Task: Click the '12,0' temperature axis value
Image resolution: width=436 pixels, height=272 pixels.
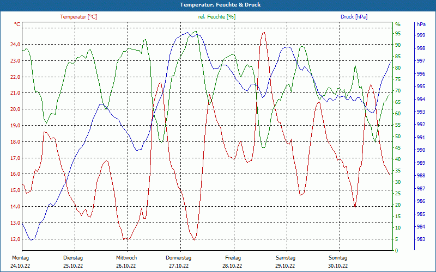Action: (x=15, y=239)
